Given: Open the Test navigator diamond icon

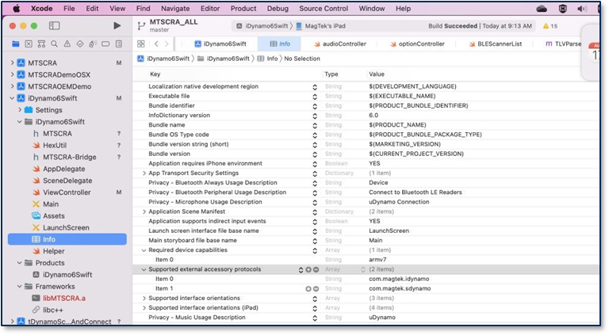Looking at the screenshot, I should pyautogui.click(x=80, y=44).
